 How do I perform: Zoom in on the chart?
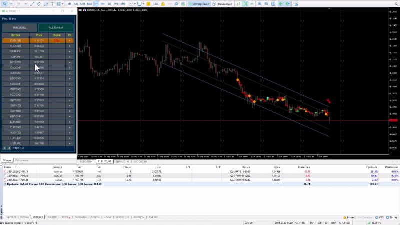click(260, 4)
